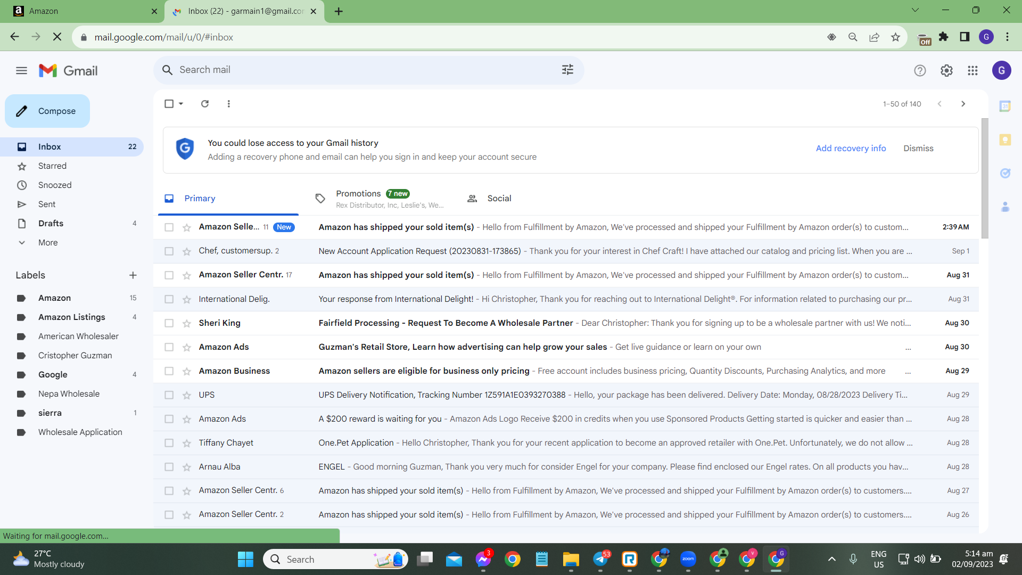
Task: Tick the Amazon Business email checkbox
Action: tap(169, 371)
